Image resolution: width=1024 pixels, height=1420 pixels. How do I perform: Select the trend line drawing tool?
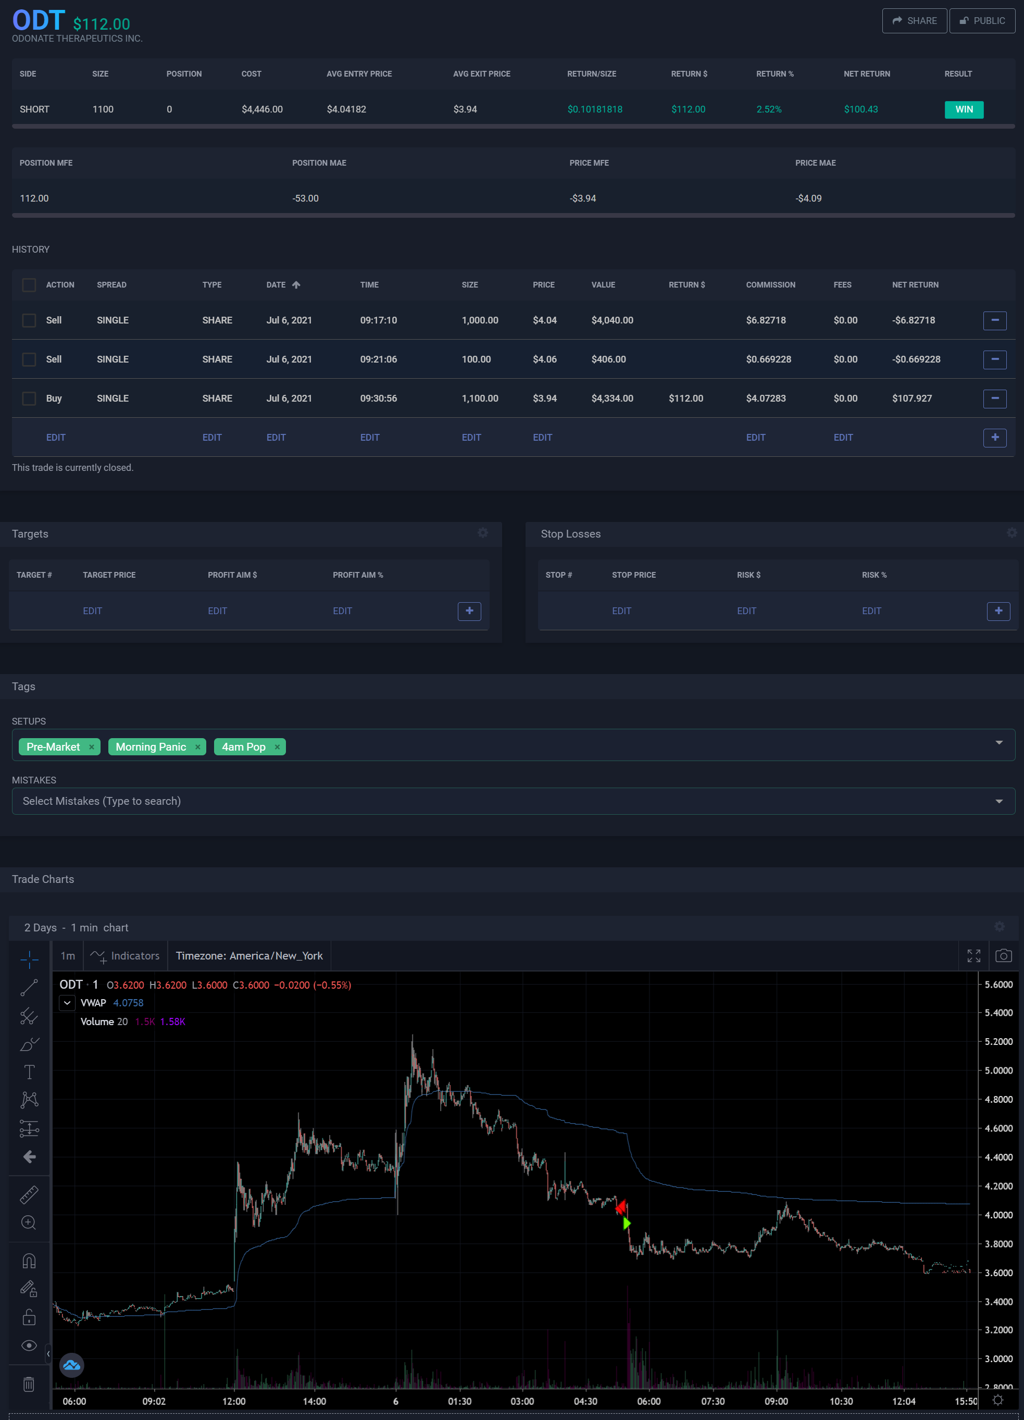[29, 987]
